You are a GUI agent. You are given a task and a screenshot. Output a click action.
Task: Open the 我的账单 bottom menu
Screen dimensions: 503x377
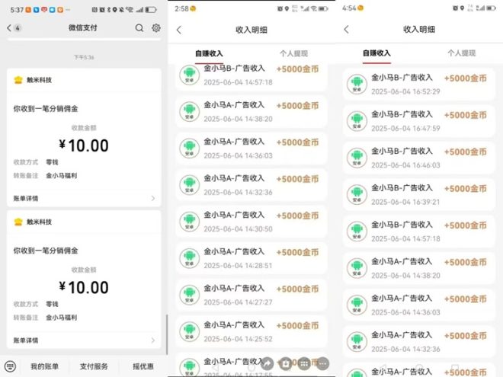tap(44, 366)
